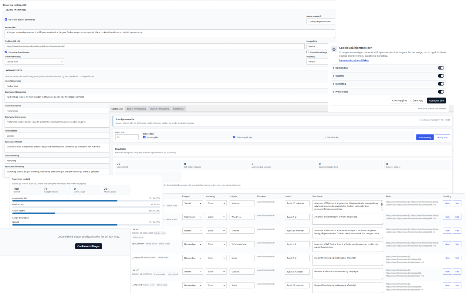Toggle the Efter acceptér alle checkbox
Image resolution: width=466 pixels, height=294 pixels.
[x=234, y=137]
